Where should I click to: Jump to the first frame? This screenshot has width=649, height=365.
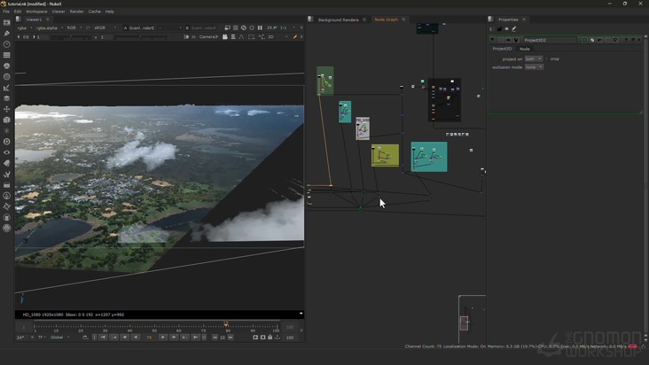pyautogui.click(x=103, y=338)
